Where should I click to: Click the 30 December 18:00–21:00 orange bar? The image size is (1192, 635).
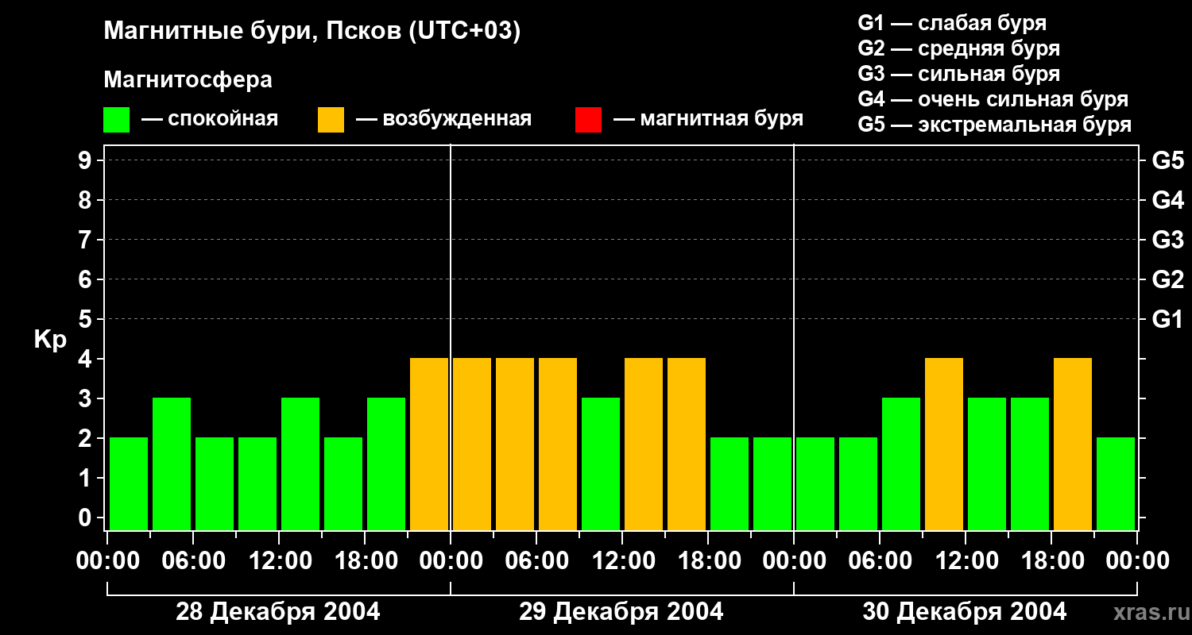pos(1073,444)
